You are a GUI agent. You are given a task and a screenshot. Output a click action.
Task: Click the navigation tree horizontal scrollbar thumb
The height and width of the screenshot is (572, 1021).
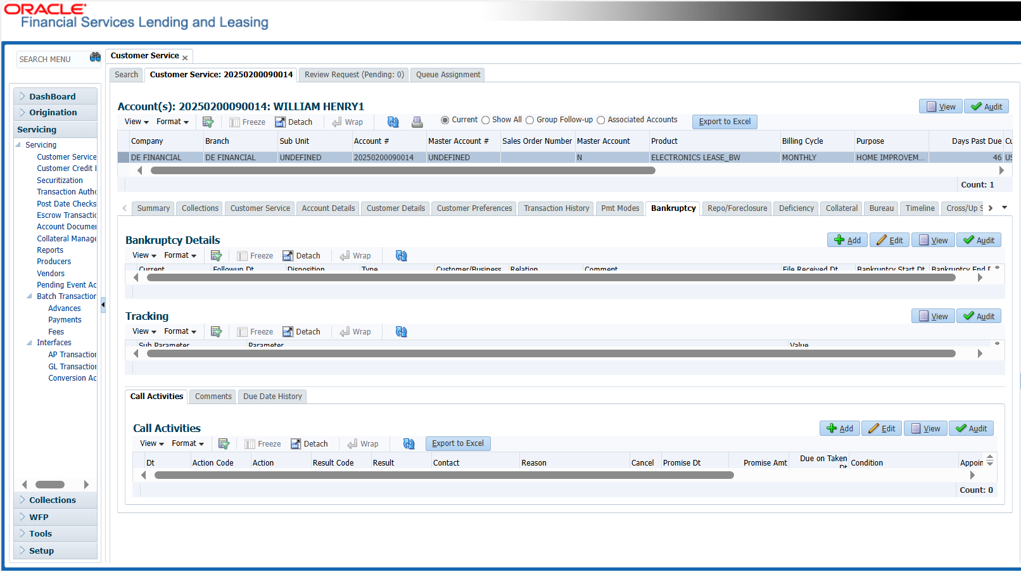coord(50,485)
